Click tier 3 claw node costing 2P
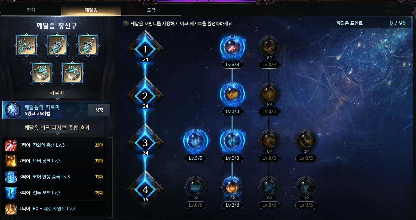Image resolution: width=416 pixels, height=220 pixels. (306, 140)
